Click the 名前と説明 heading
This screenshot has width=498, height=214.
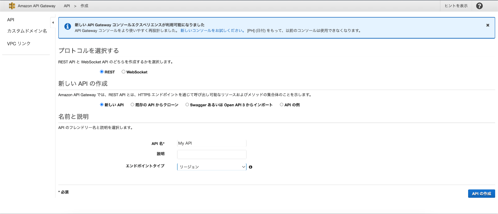click(x=73, y=117)
